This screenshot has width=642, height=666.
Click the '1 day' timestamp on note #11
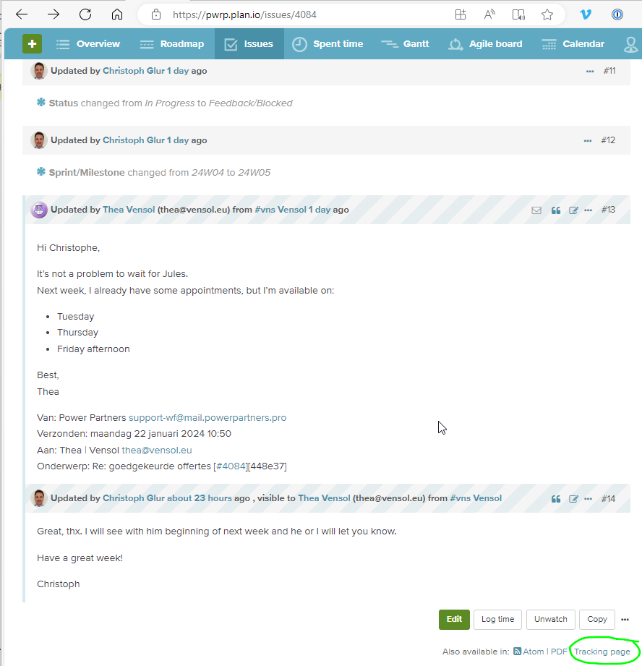point(177,71)
